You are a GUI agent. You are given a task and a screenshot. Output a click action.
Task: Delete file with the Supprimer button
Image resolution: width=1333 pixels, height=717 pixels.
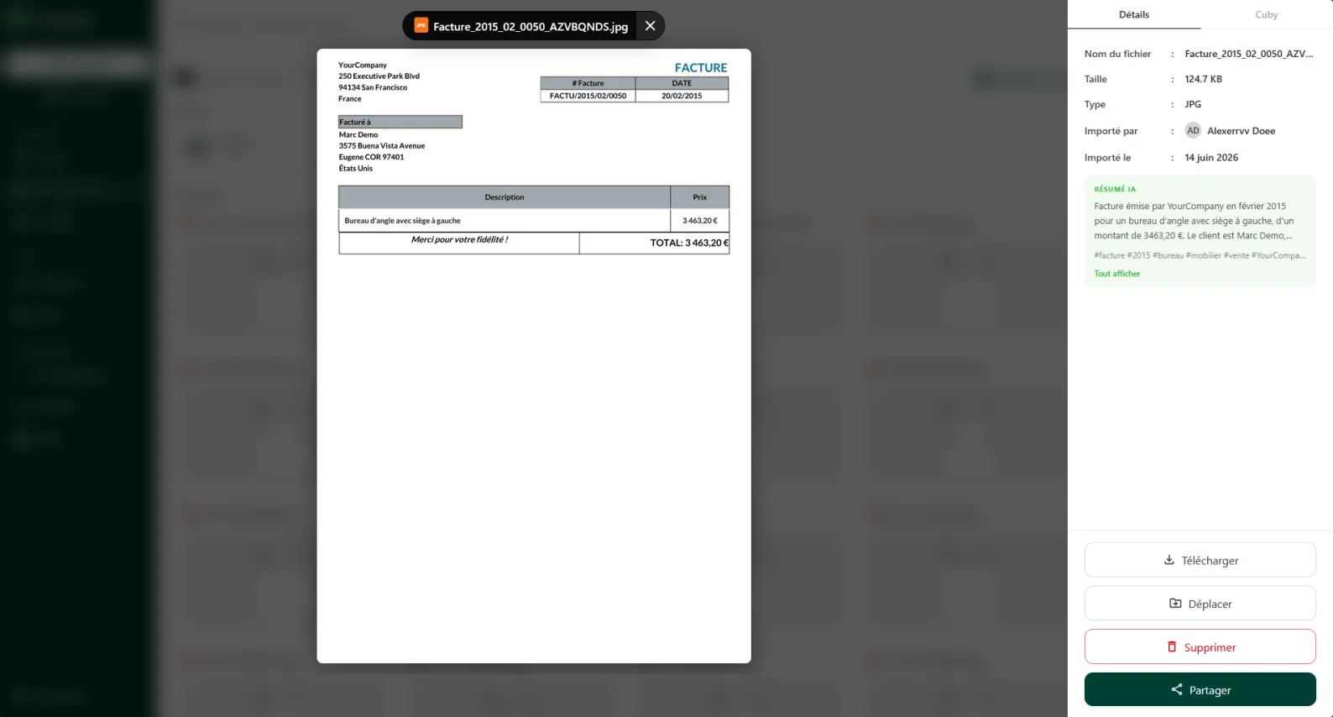click(x=1200, y=647)
